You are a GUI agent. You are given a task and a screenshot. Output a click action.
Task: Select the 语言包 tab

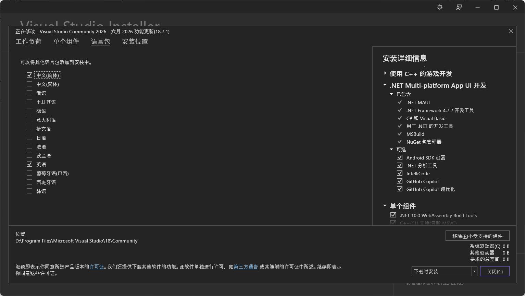100,42
